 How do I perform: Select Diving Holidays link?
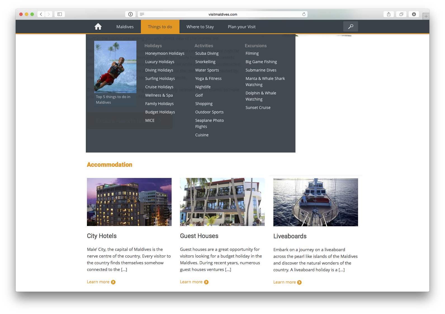pos(159,70)
